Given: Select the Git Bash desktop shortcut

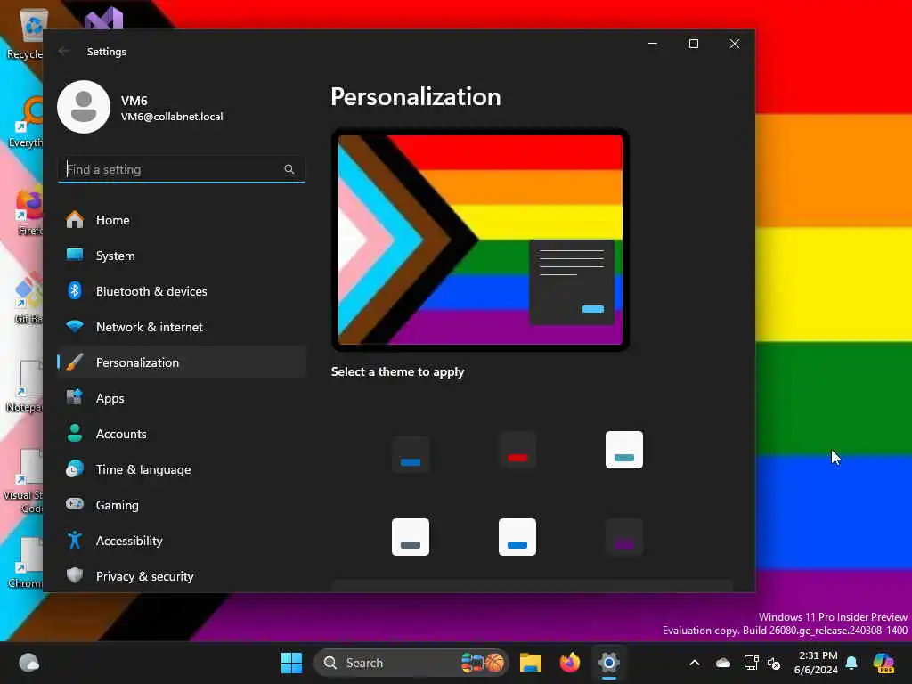Looking at the screenshot, I should pyautogui.click(x=28, y=299).
